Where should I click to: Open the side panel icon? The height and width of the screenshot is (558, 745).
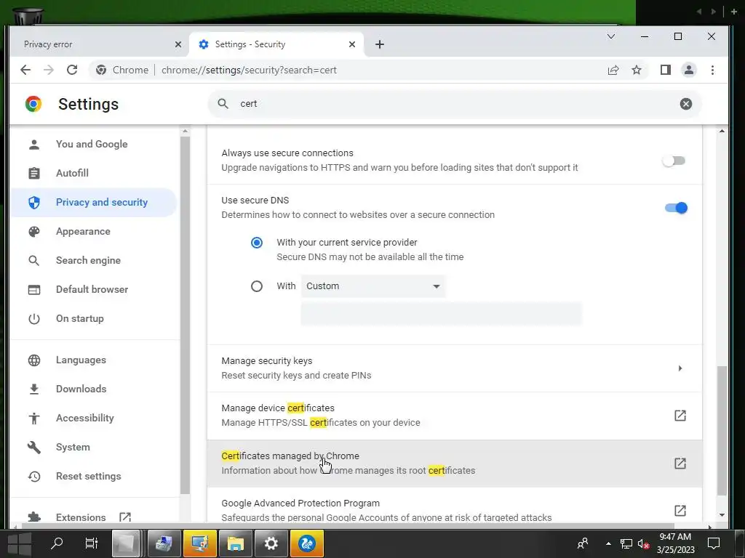[x=666, y=70]
